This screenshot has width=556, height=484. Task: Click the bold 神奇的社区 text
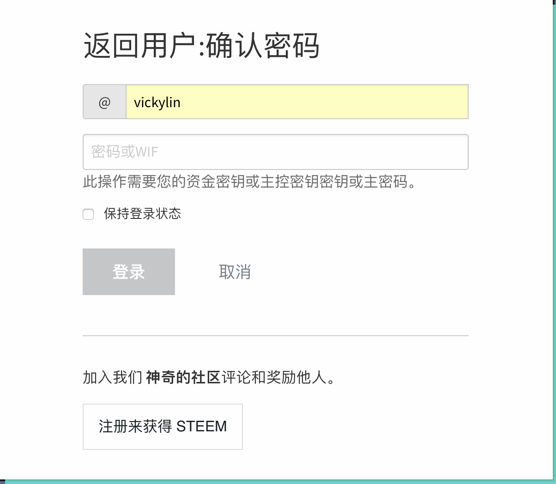[x=183, y=377]
